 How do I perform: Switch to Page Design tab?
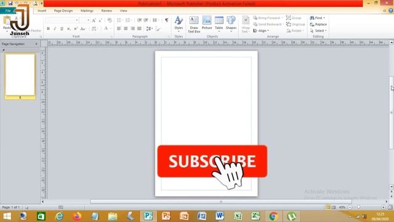click(x=63, y=11)
